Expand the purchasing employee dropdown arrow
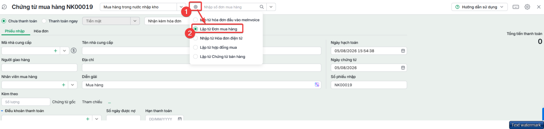Image resolution: width=544 pixels, height=129 pixels. (x=73, y=85)
